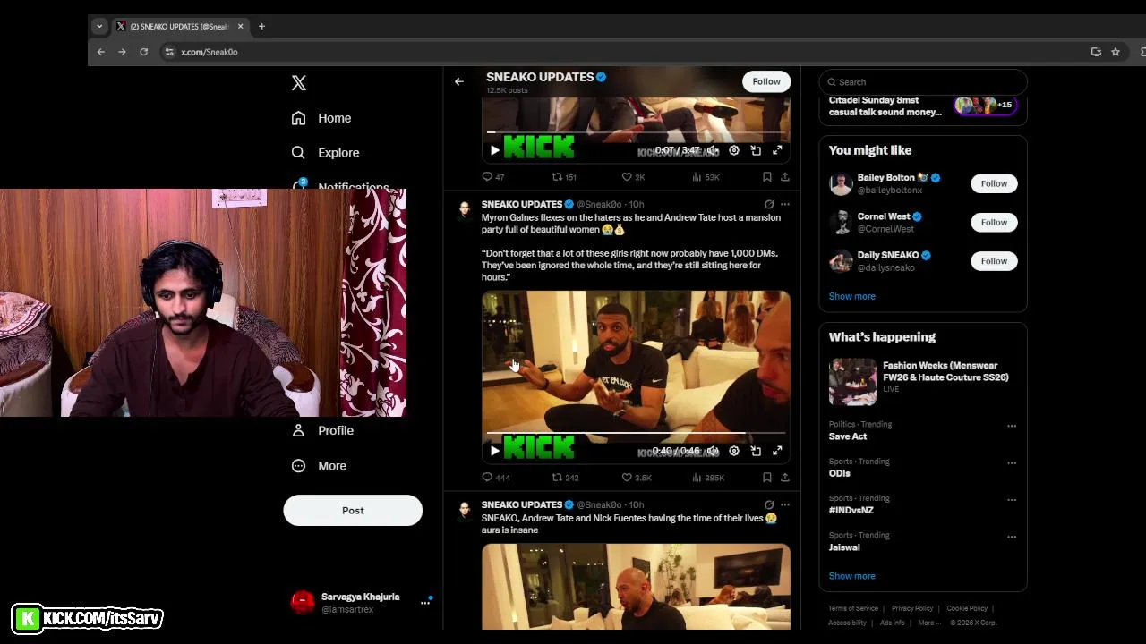Open more options on Myron Gaines post
Image resolution: width=1146 pixels, height=644 pixels.
(x=785, y=205)
